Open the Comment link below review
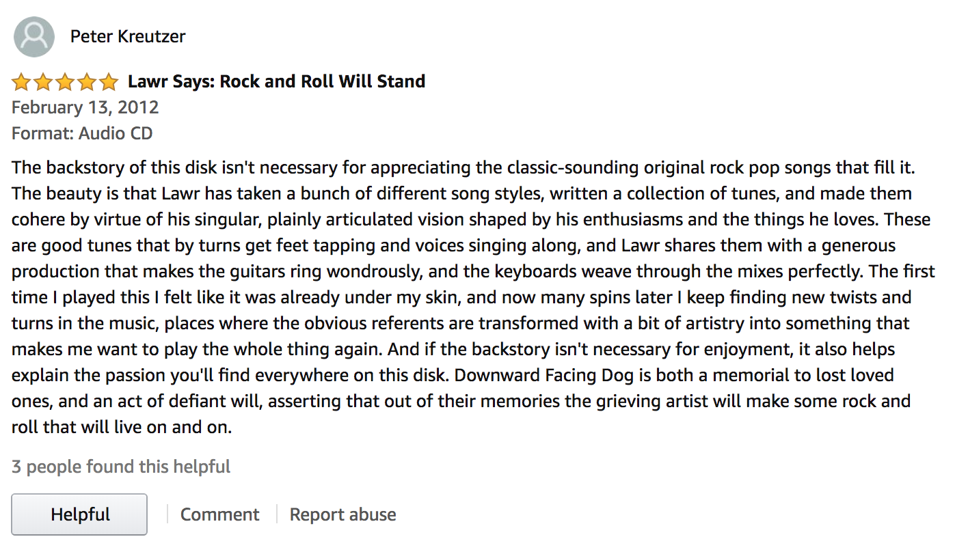This screenshot has width=968, height=552. [219, 514]
